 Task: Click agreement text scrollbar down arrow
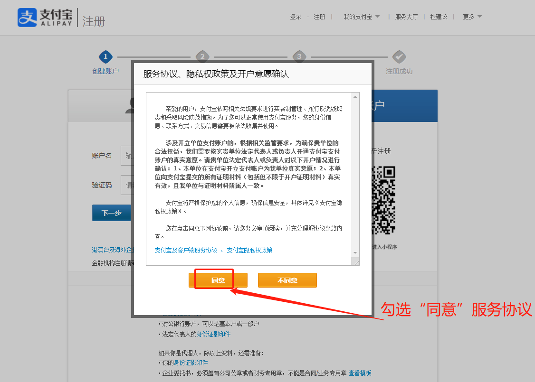(x=355, y=253)
